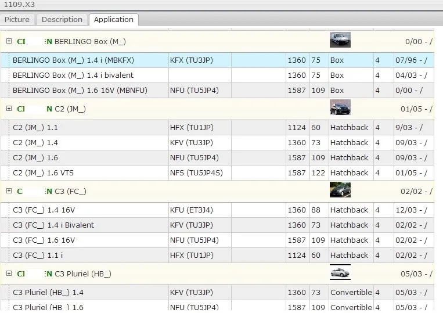Viewport: 443px width, 313px height.
Task: Select the C3 (FC_) 1.1 i row
Action: pyautogui.click(x=217, y=256)
